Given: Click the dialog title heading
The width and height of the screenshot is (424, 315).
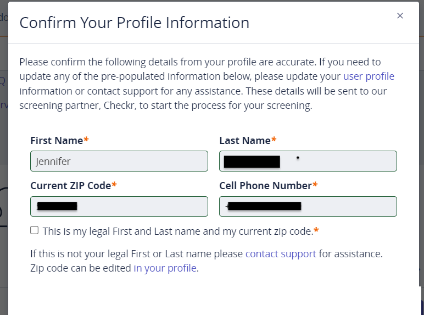Looking at the screenshot, I should (135, 23).
